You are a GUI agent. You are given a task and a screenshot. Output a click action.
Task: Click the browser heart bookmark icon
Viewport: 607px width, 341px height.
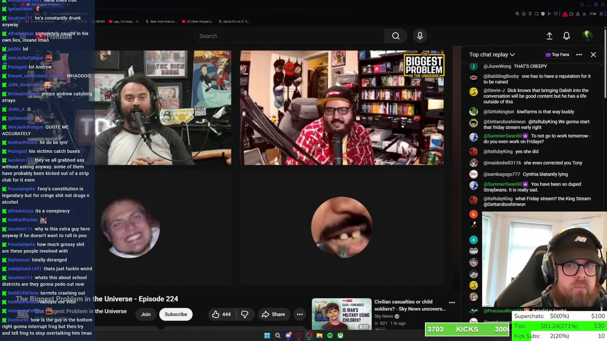click(x=556, y=14)
